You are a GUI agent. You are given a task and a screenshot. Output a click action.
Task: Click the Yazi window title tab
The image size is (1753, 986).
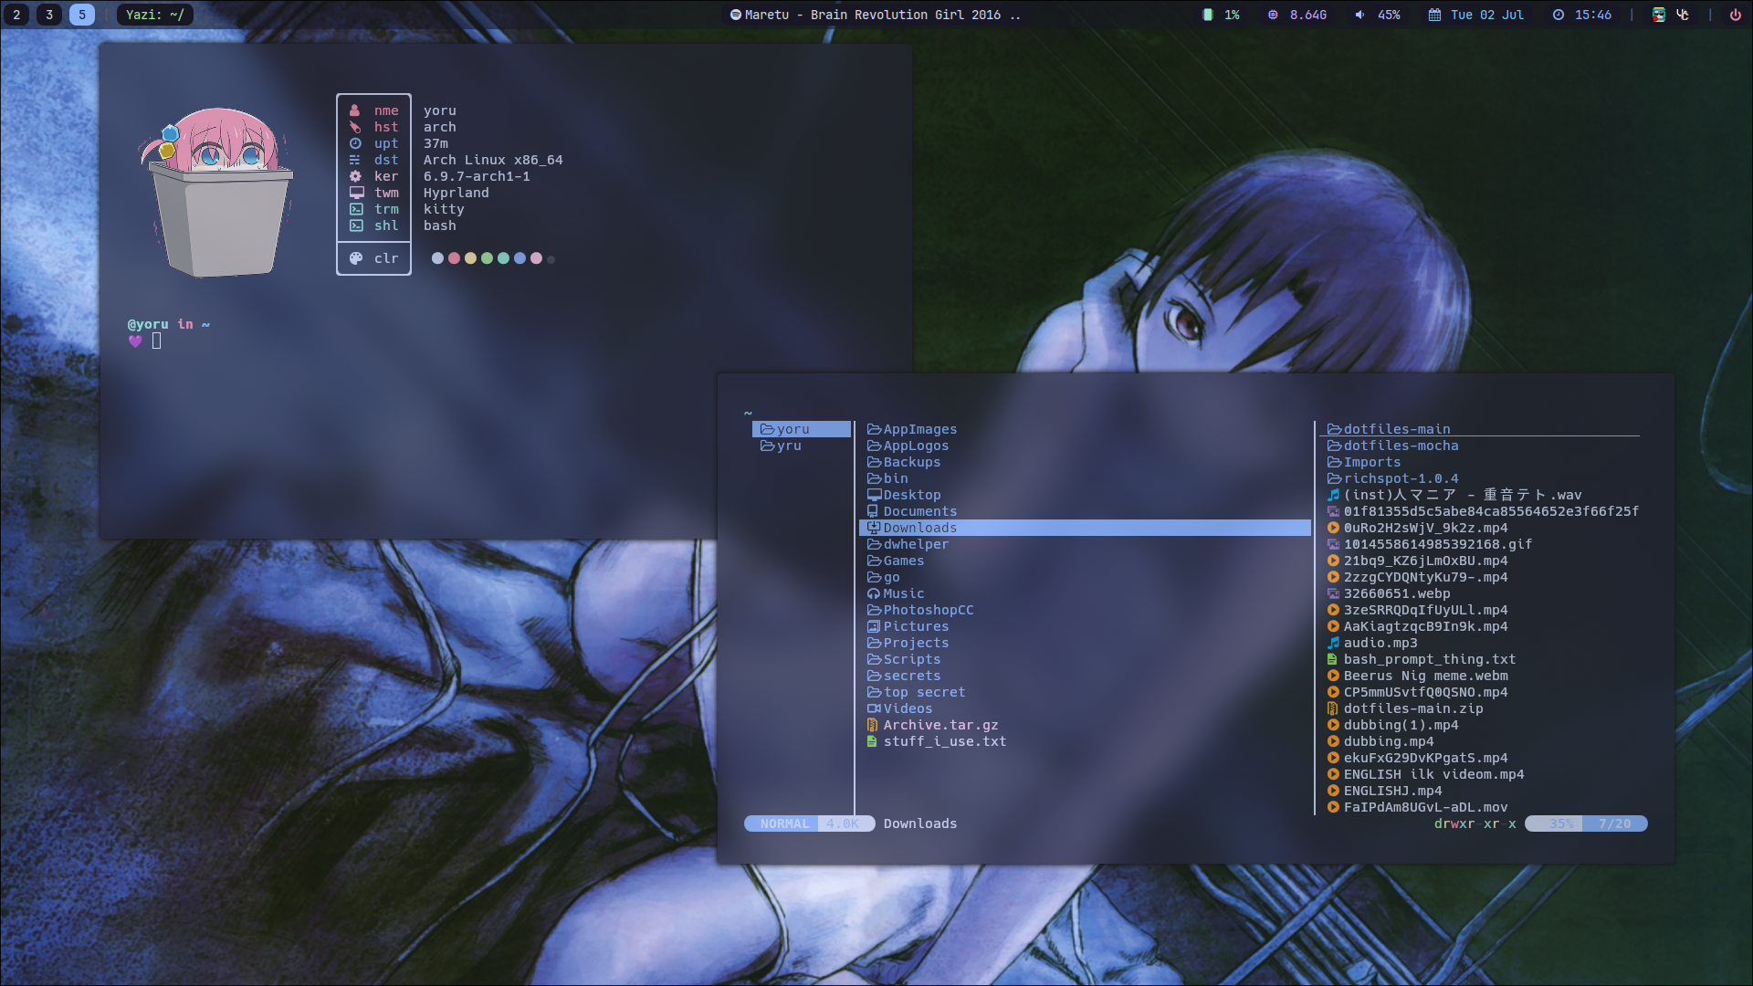click(155, 15)
